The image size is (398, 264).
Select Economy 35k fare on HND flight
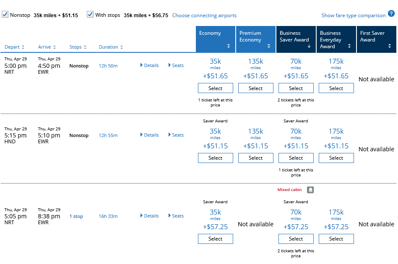(x=216, y=158)
